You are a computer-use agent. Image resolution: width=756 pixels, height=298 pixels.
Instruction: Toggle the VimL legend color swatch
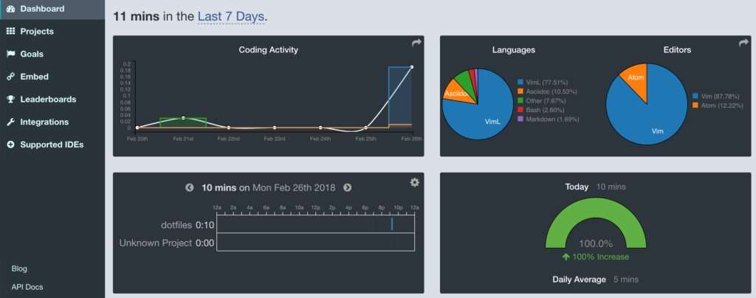click(x=520, y=81)
